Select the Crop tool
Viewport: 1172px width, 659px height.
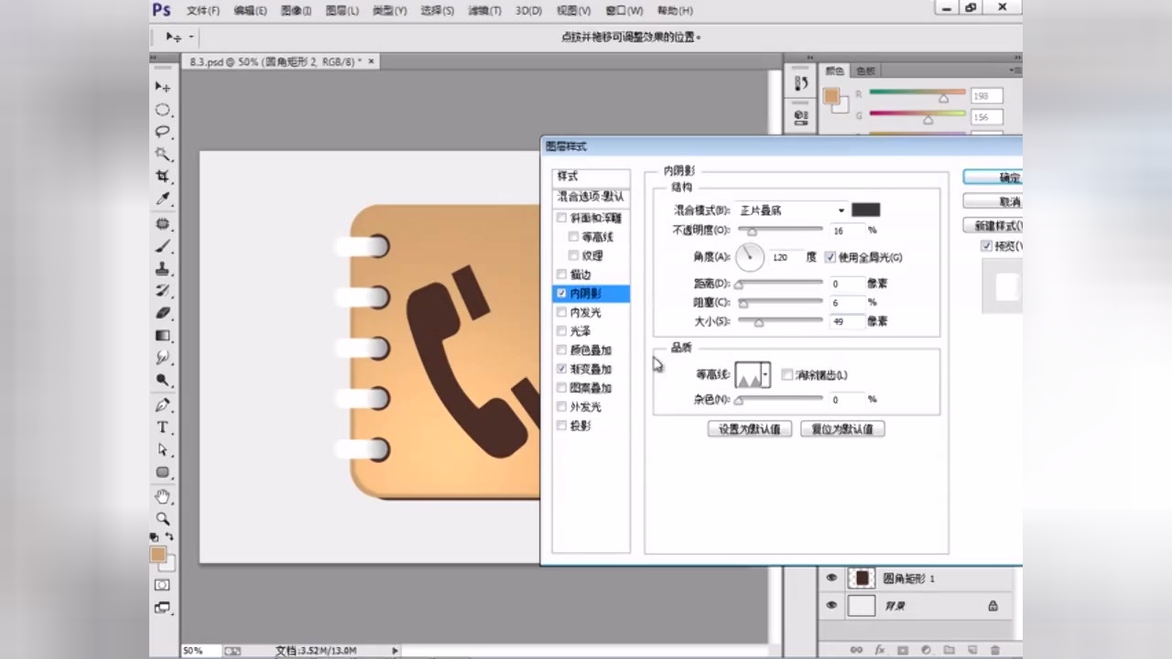tap(163, 176)
